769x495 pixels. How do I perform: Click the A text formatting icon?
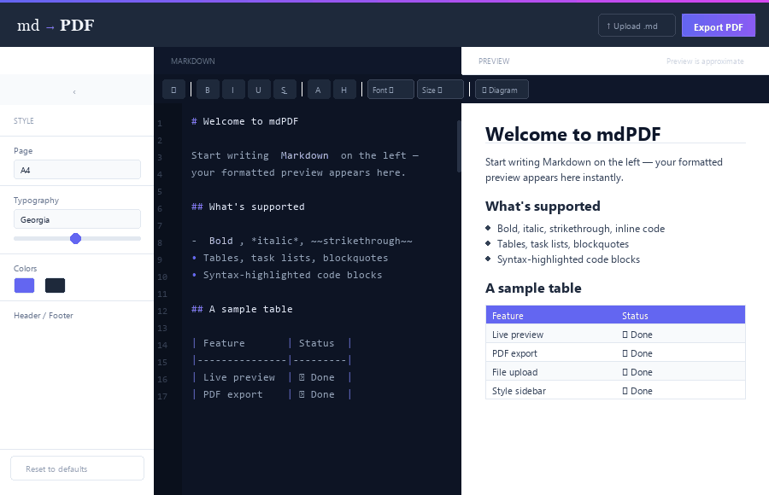point(318,89)
